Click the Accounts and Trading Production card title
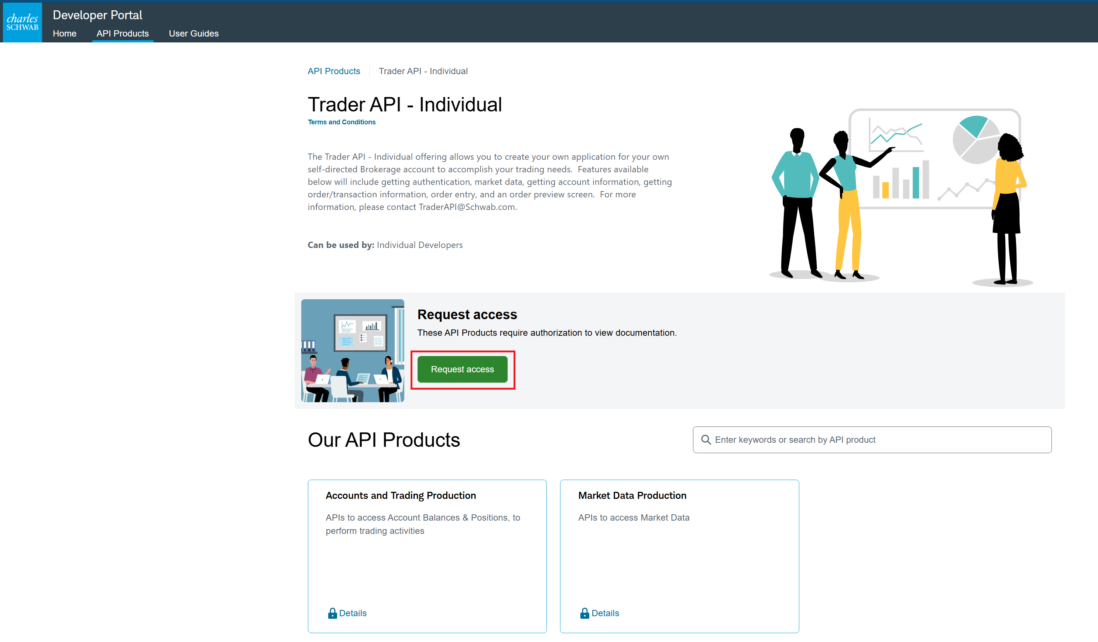 tap(401, 496)
